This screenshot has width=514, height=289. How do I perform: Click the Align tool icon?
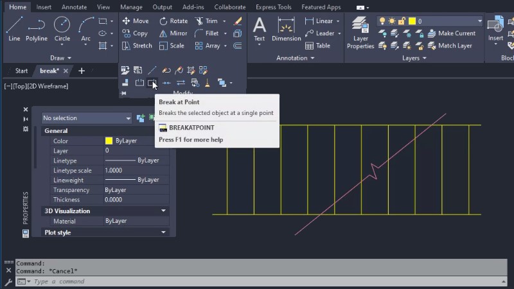click(x=125, y=83)
